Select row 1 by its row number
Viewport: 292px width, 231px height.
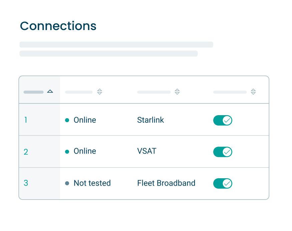click(x=26, y=120)
